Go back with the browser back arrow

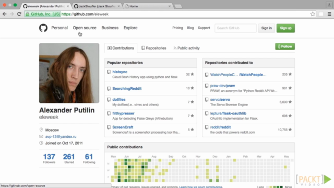5,14
